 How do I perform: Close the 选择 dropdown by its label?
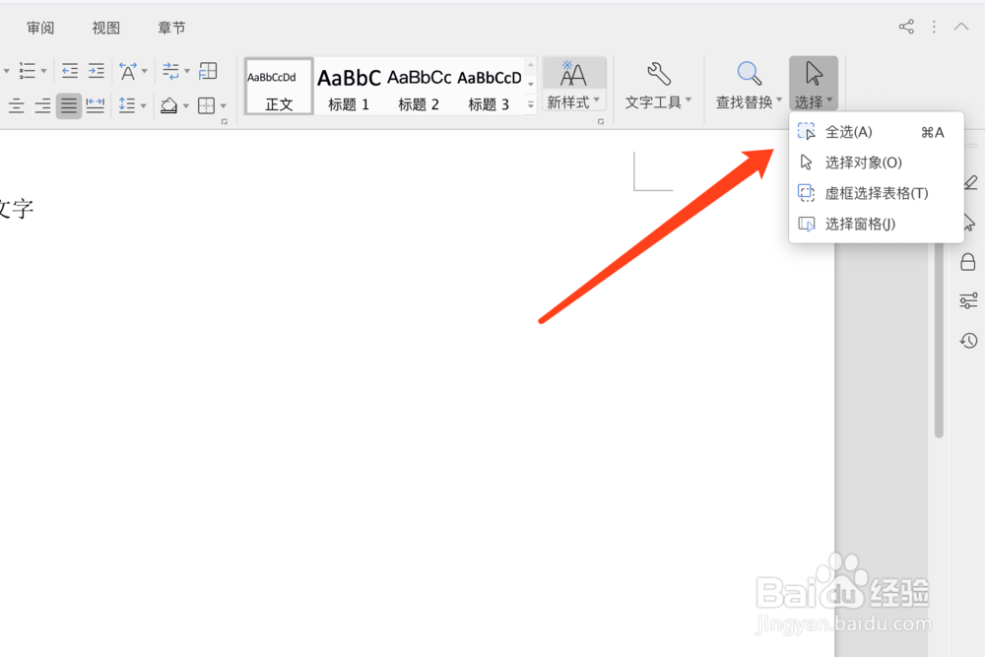(x=814, y=101)
